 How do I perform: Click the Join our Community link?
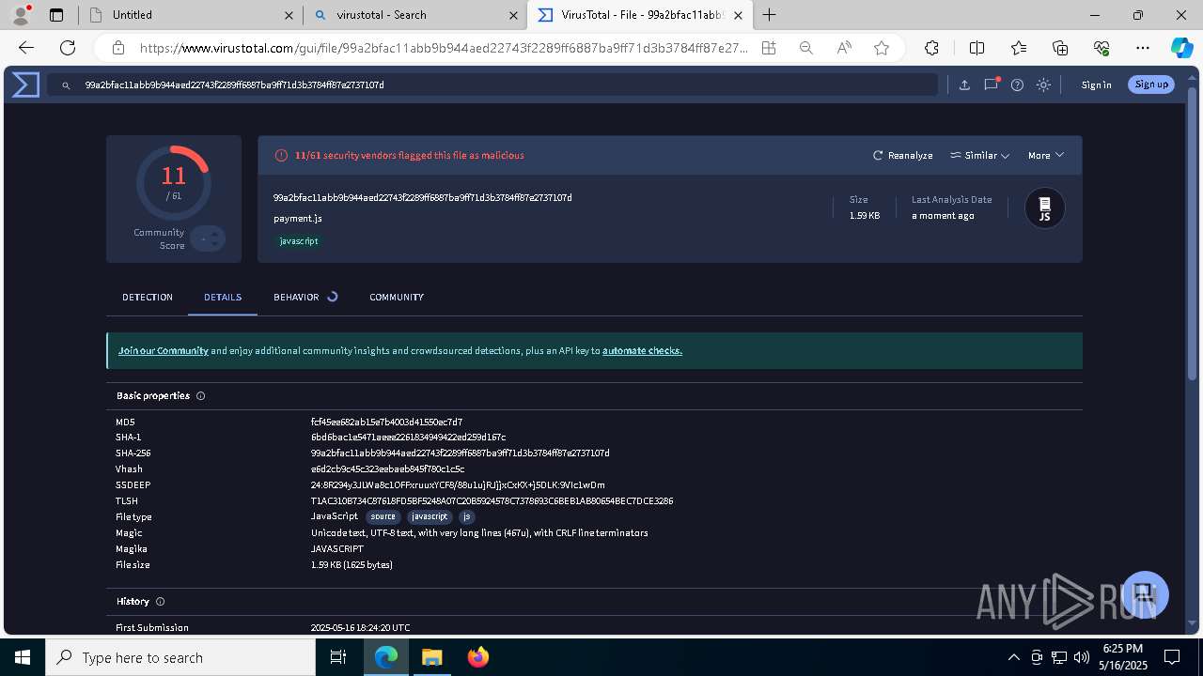click(164, 350)
